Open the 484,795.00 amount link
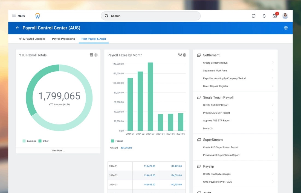This screenshot has height=193, width=301. [126, 148]
